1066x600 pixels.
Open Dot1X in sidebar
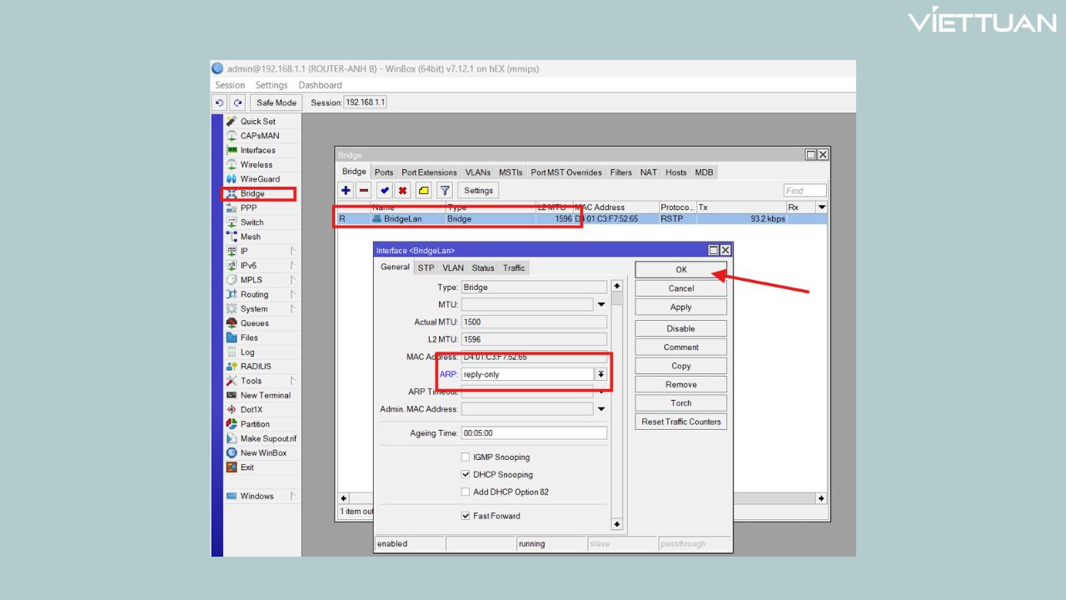[x=252, y=410]
